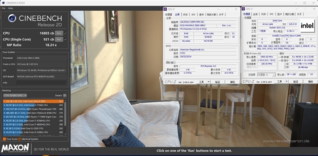Select ranking row AMD Ryzen 7 1700X
318x156 pixels.
coord(33,117)
